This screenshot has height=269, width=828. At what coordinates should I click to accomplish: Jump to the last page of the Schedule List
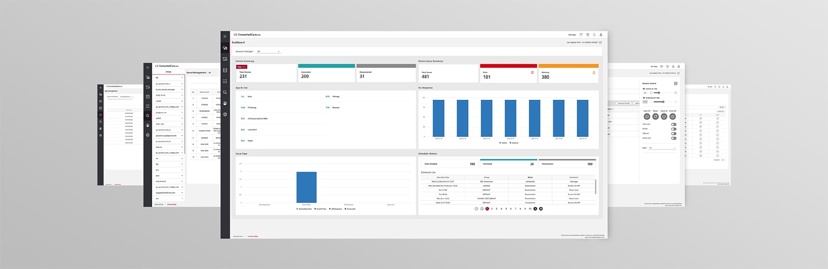click(541, 208)
